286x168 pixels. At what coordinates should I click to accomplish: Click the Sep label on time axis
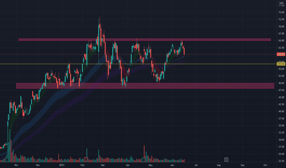[x=242, y=165]
